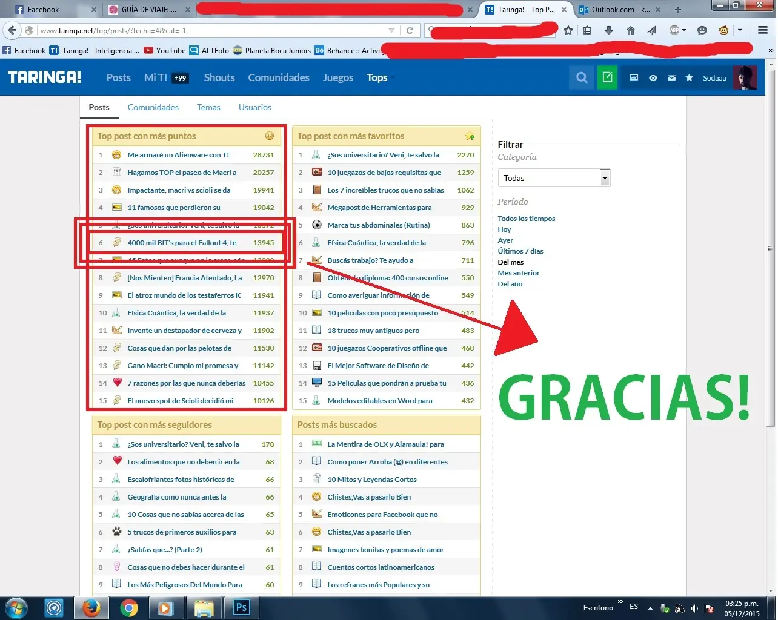Filter period by Últimos 7 días

pos(520,251)
